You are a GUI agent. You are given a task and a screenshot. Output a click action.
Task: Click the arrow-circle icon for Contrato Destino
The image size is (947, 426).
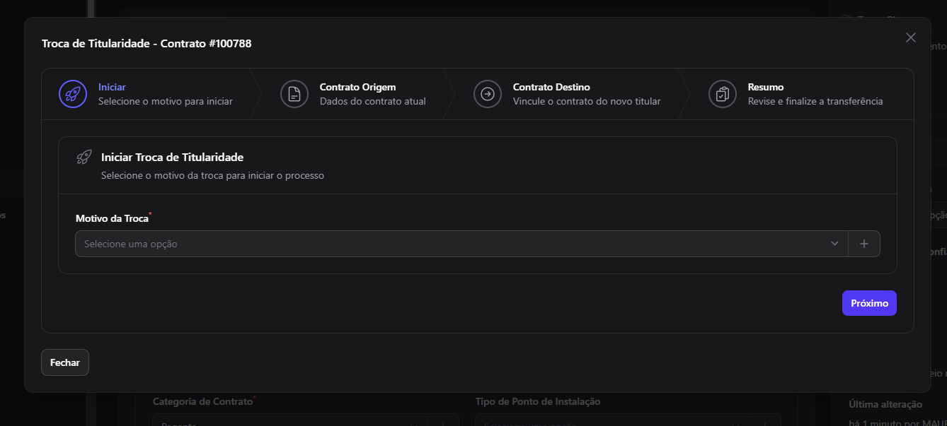[x=488, y=94]
